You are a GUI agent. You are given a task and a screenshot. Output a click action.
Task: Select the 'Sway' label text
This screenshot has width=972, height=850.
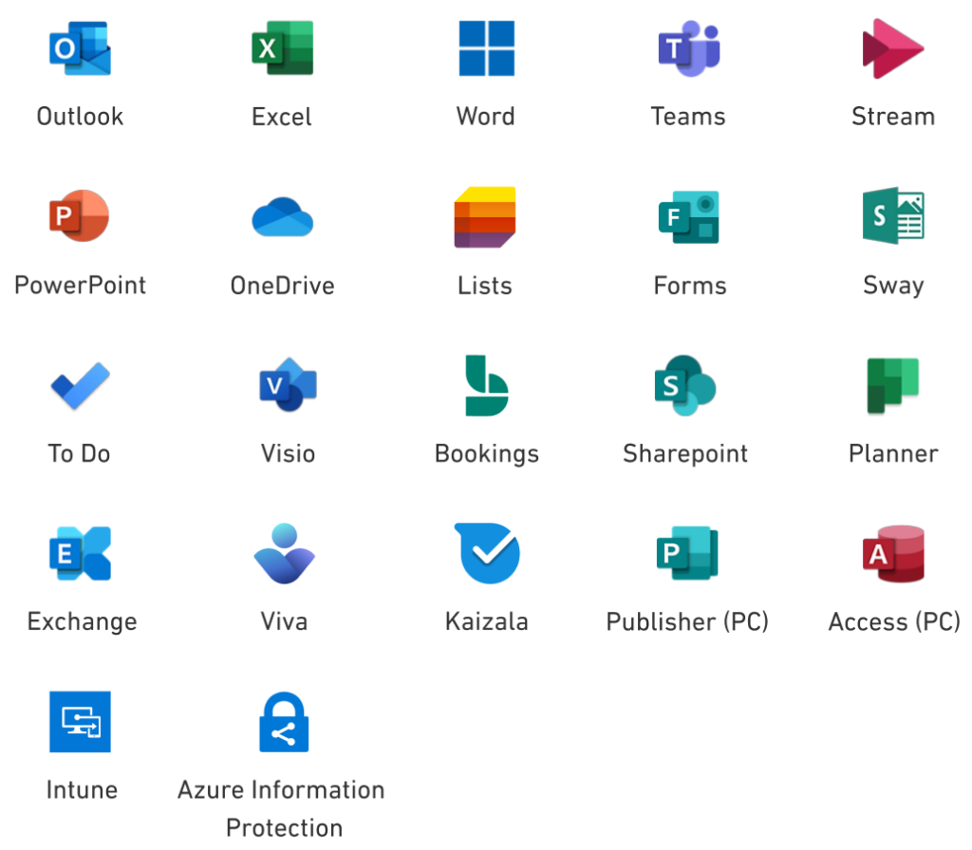pos(893,286)
